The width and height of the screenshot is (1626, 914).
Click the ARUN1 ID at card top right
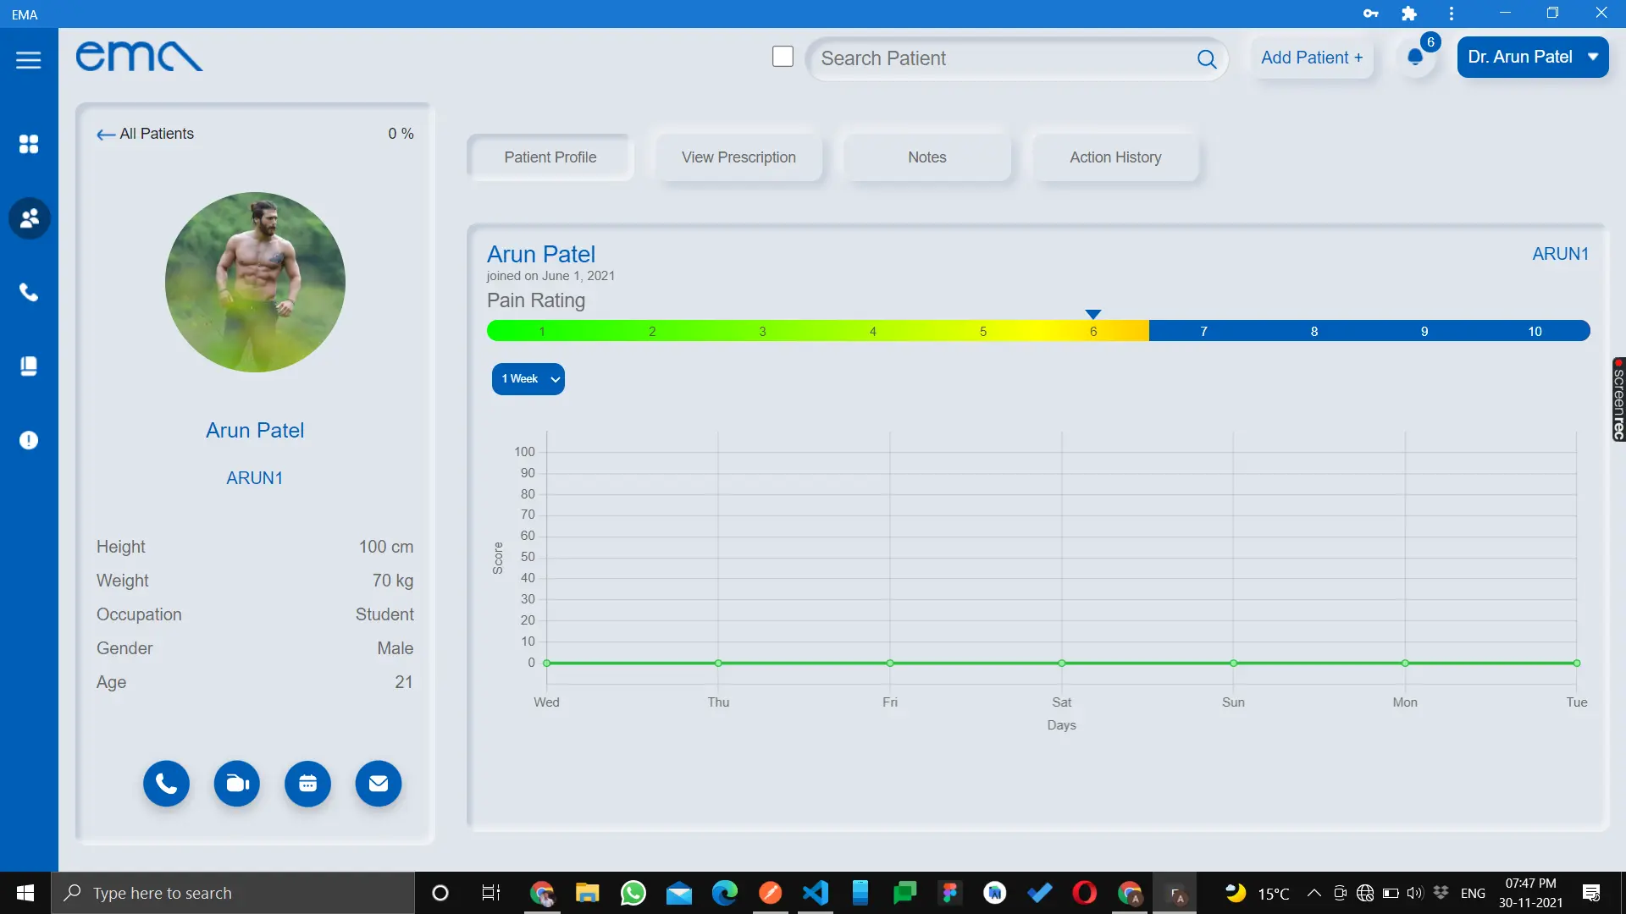(1560, 254)
